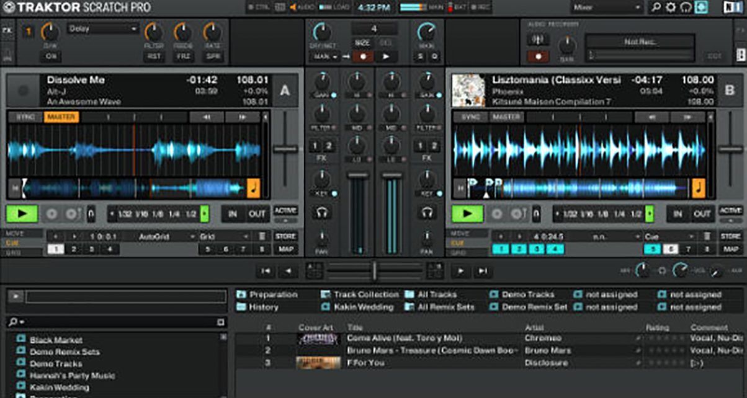Toggle fullscreen layout icon in header
The height and width of the screenshot is (398, 747).
coord(701,7)
